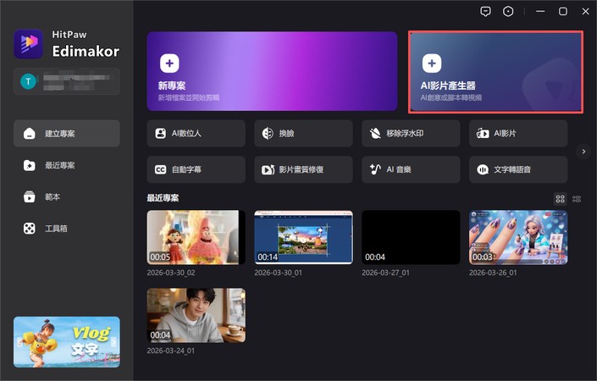Click the 換臉 face icon
The image size is (597, 381).
[x=268, y=134]
